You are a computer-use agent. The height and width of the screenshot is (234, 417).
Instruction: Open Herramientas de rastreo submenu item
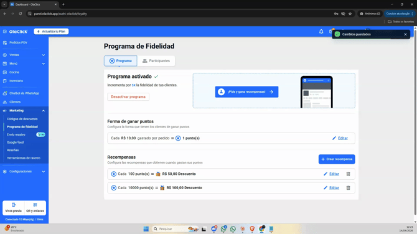tap(24, 158)
